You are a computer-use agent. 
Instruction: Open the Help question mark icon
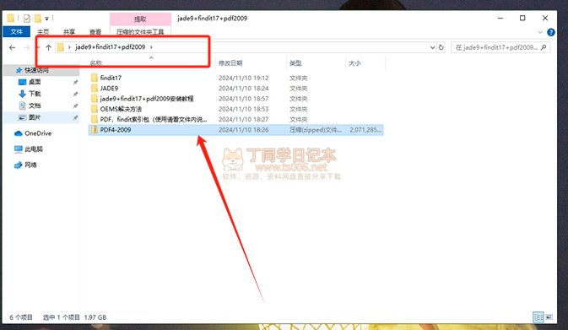coord(551,32)
